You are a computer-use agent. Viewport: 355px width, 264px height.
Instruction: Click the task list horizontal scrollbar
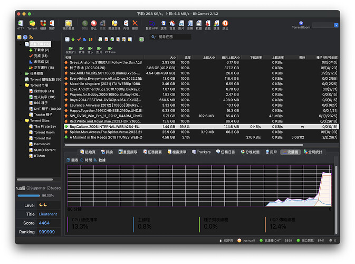pos(184,145)
